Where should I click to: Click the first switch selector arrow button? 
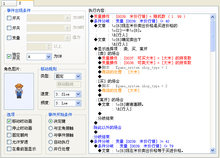point(67,18)
